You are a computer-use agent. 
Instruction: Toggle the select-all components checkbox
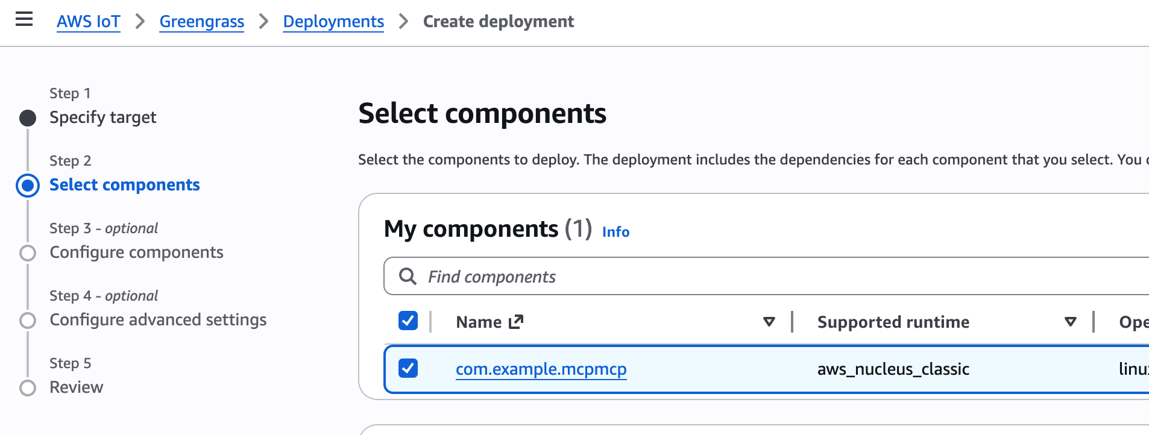[408, 321]
